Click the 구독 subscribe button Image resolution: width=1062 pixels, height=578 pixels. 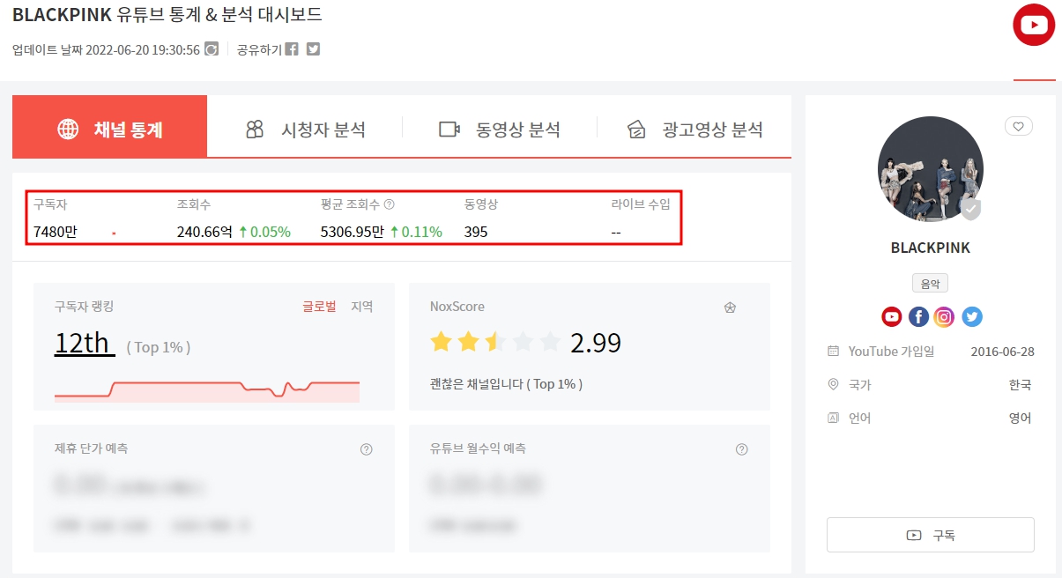tap(930, 535)
